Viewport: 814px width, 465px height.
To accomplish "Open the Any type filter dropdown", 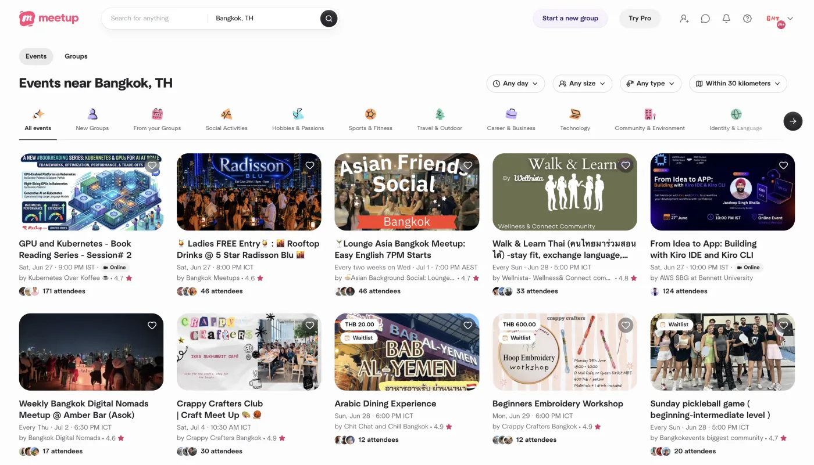I will [651, 84].
